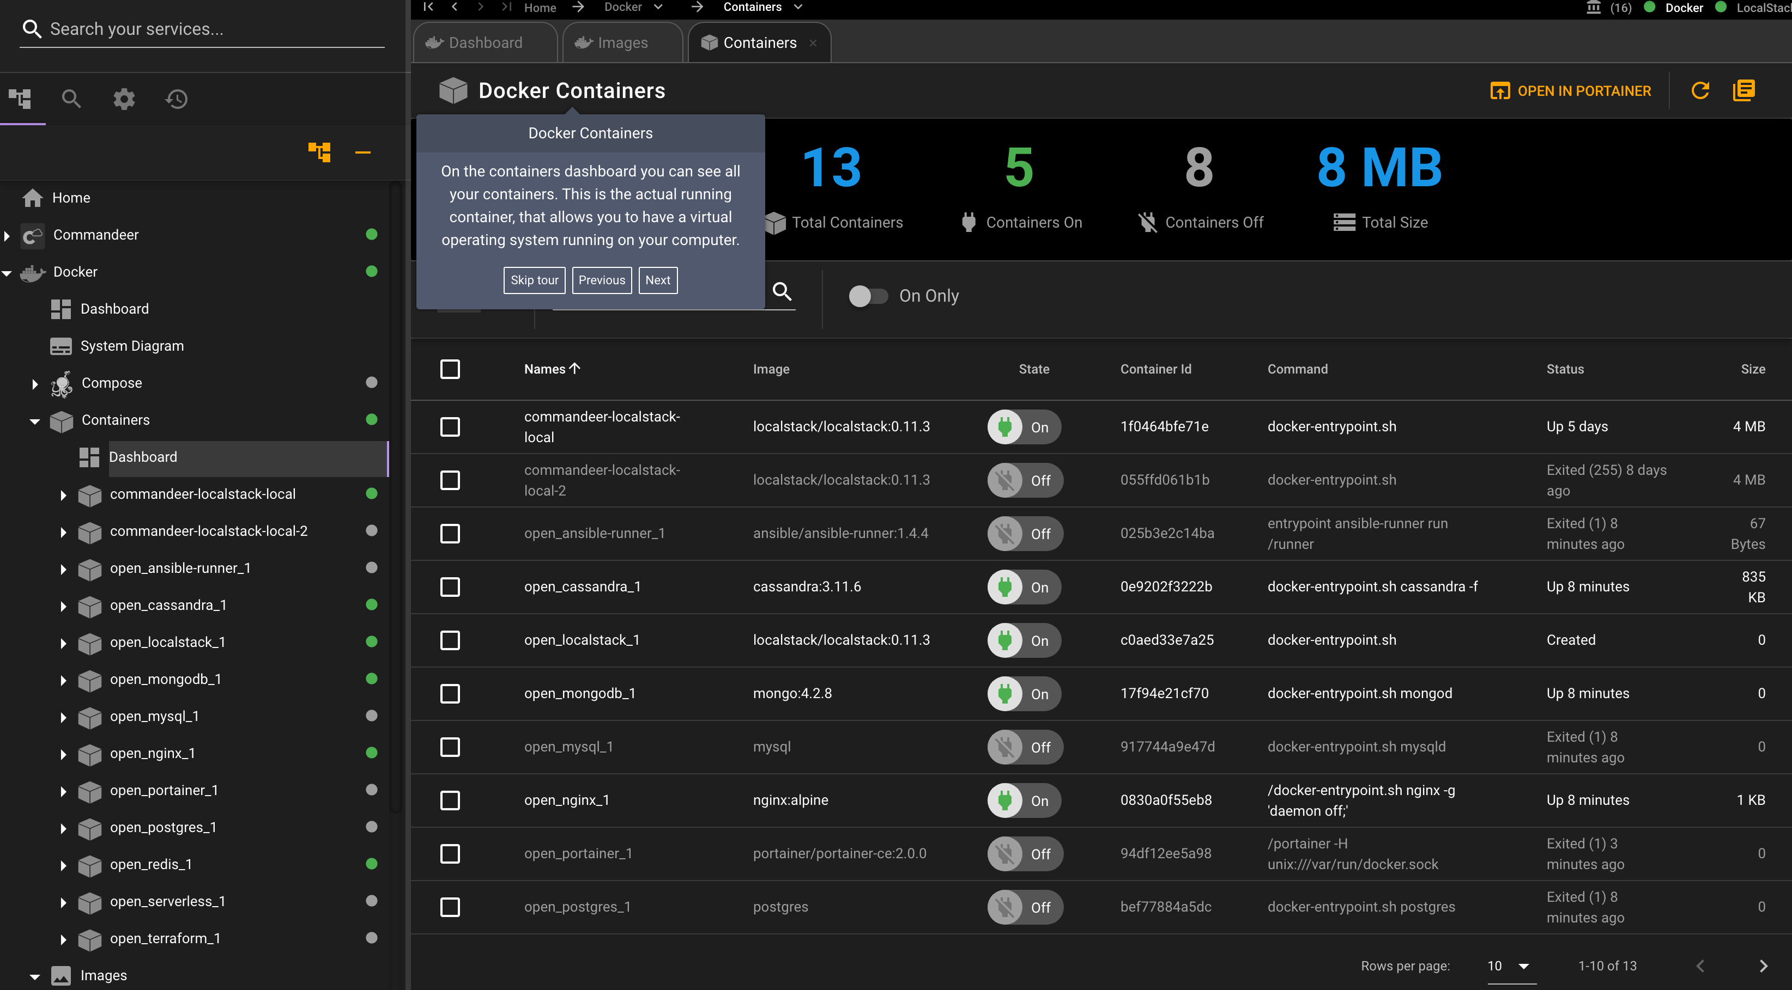
Task: Click the tree view icon in sidebar tabs
Action: 20,99
